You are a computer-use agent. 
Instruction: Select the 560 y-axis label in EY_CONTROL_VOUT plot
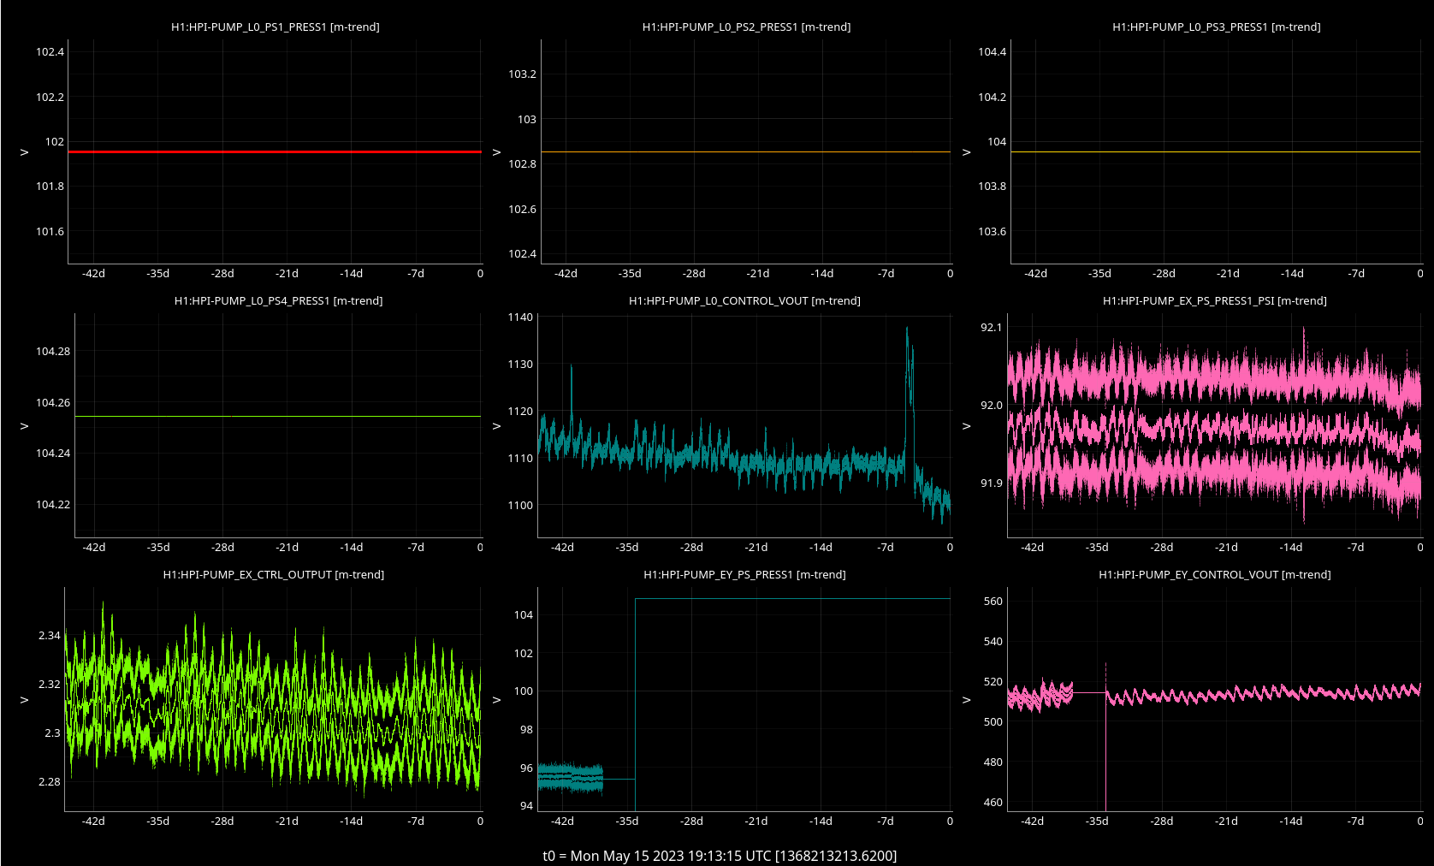pos(993,601)
